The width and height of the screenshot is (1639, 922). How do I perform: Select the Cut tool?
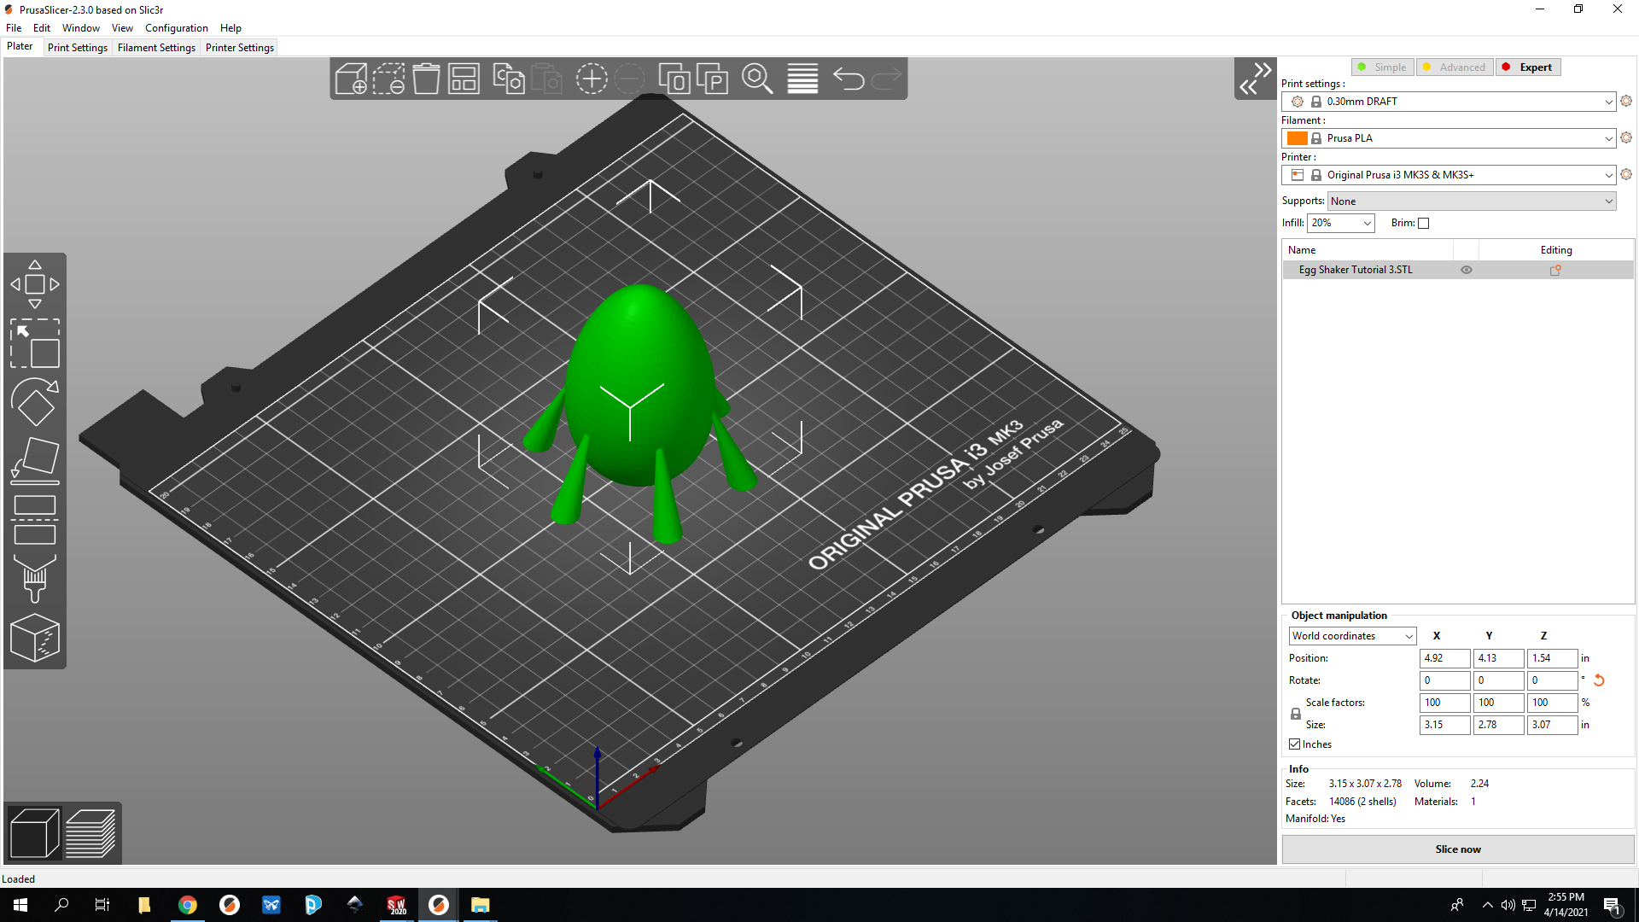tap(35, 519)
